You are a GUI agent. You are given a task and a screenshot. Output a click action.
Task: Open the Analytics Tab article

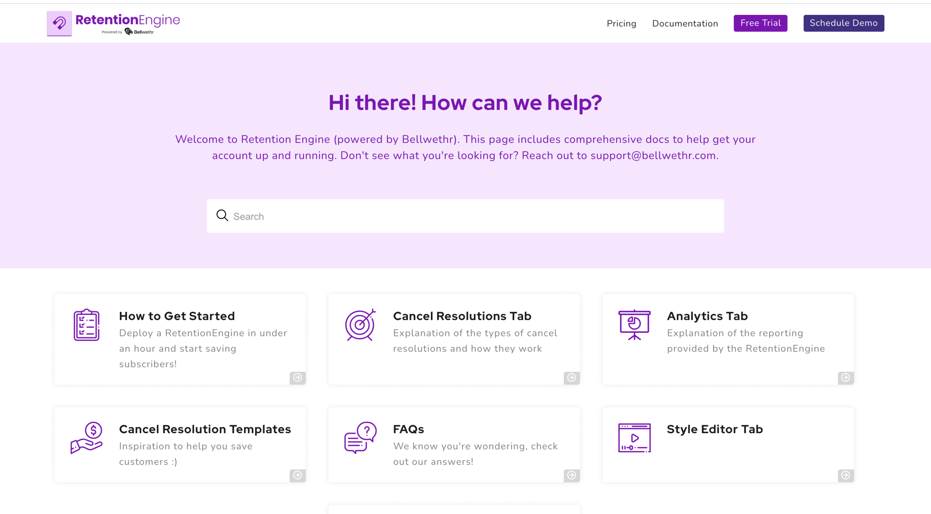pyautogui.click(x=707, y=316)
